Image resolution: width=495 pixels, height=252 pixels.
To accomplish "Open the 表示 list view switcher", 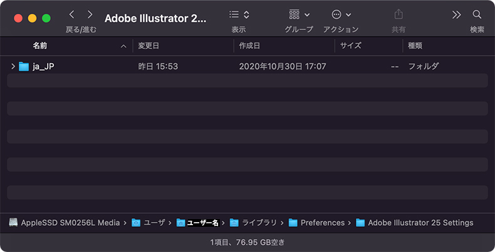I will (239, 14).
